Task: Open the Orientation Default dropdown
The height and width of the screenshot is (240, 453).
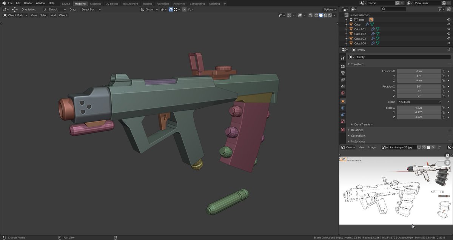Action: [x=55, y=9]
